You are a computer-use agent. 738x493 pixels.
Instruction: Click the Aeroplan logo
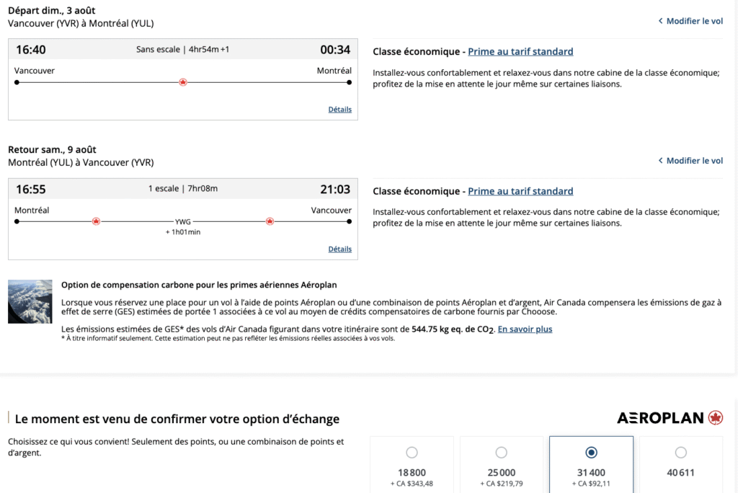click(x=670, y=418)
